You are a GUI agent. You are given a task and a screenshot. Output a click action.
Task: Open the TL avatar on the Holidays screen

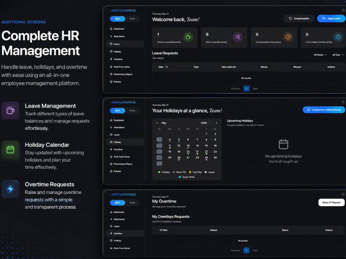(343, 102)
